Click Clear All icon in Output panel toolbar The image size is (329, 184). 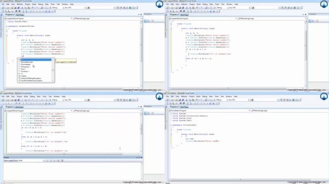tap(58, 161)
